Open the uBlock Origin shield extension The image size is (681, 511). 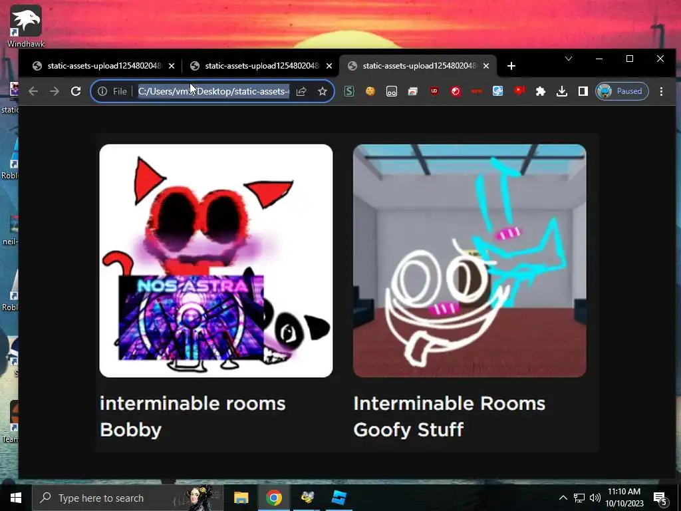[x=434, y=91]
